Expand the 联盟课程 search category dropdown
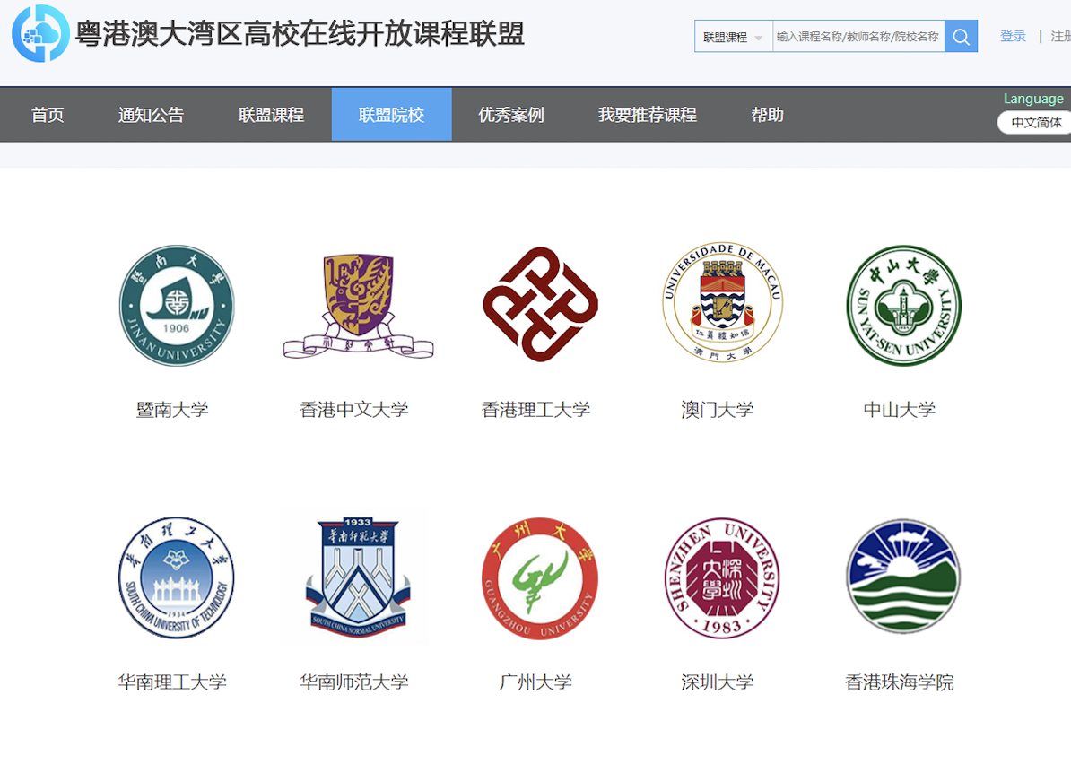 click(x=733, y=37)
